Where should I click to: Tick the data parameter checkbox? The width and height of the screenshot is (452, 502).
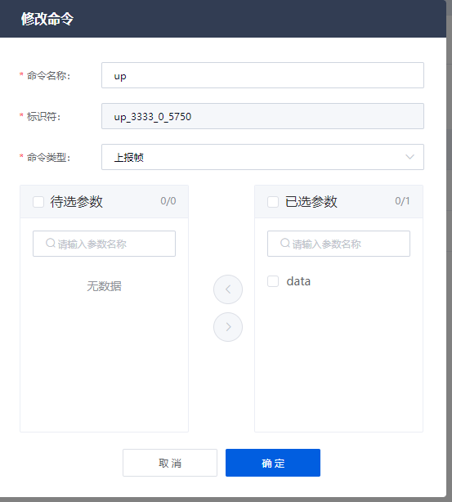point(273,281)
